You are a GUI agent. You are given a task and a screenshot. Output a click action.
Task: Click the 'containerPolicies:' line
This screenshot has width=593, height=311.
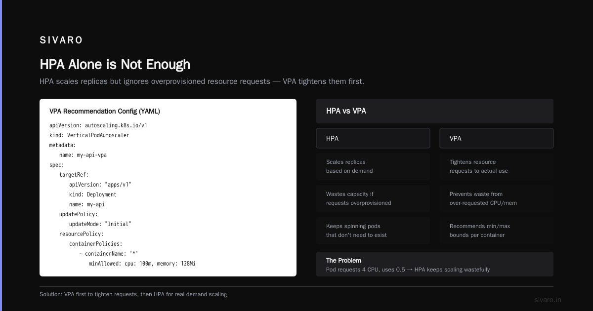(x=96, y=244)
